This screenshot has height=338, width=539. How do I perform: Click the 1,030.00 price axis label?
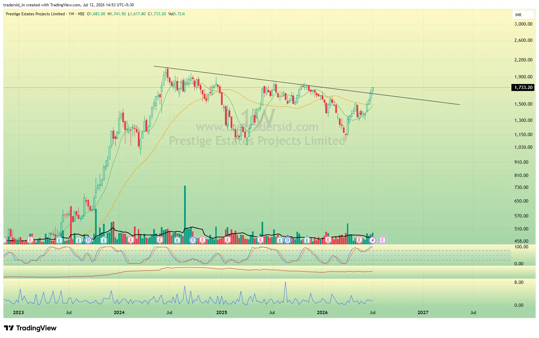pyautogui.click(x=523, y=147)
